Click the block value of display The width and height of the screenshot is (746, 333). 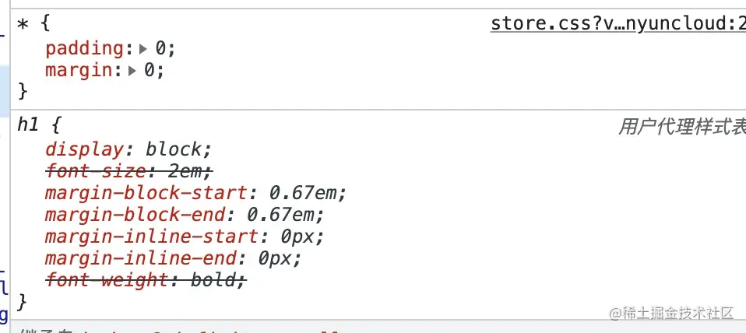[x=173, y=149]
